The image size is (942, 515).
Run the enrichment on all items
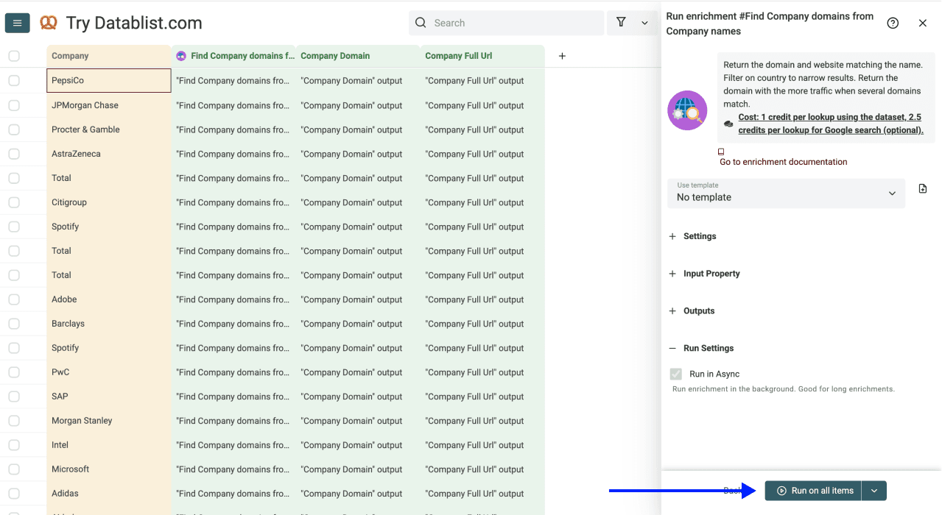click(x=812, y=490)
